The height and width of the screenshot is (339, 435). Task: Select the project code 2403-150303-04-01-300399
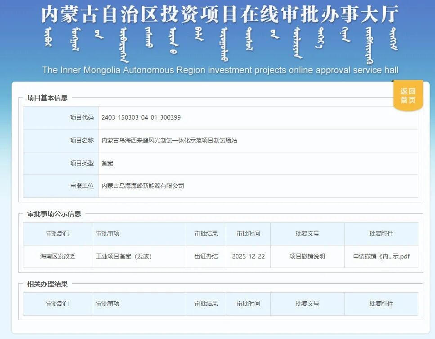pyautogui.click(x=143, y=118)
